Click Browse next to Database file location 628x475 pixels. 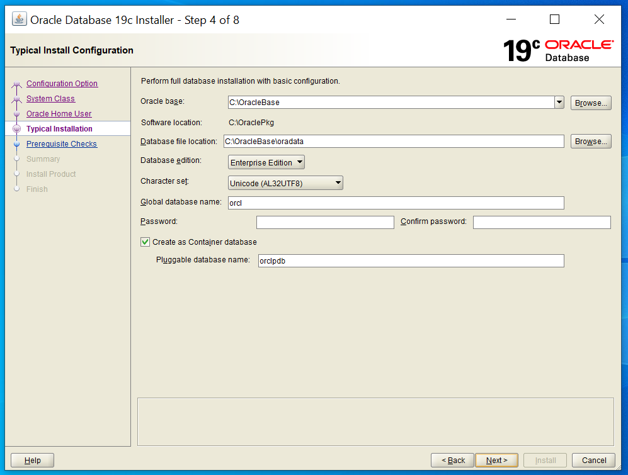[590, 141]
